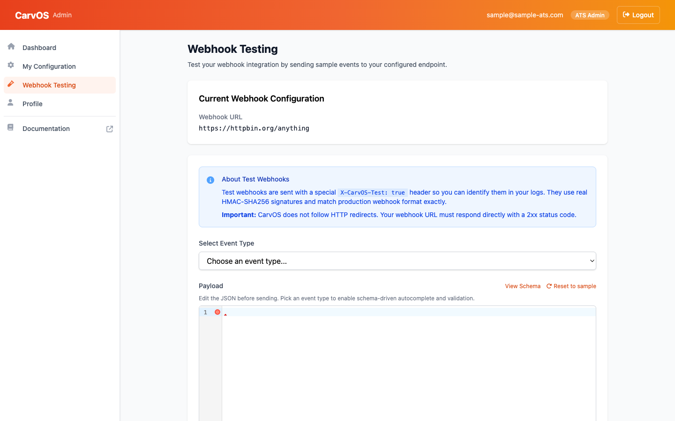
Task: Click line number 1 in the editor gutter
Action: (205, 312)
